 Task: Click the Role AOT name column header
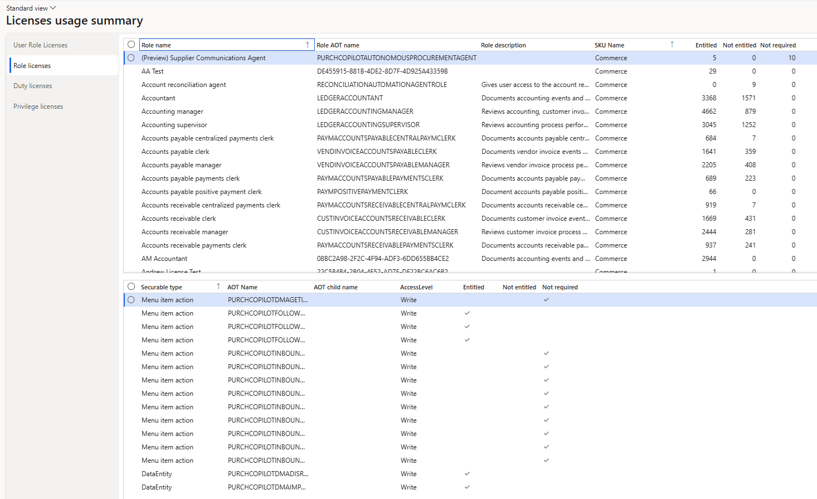point(338,45)
